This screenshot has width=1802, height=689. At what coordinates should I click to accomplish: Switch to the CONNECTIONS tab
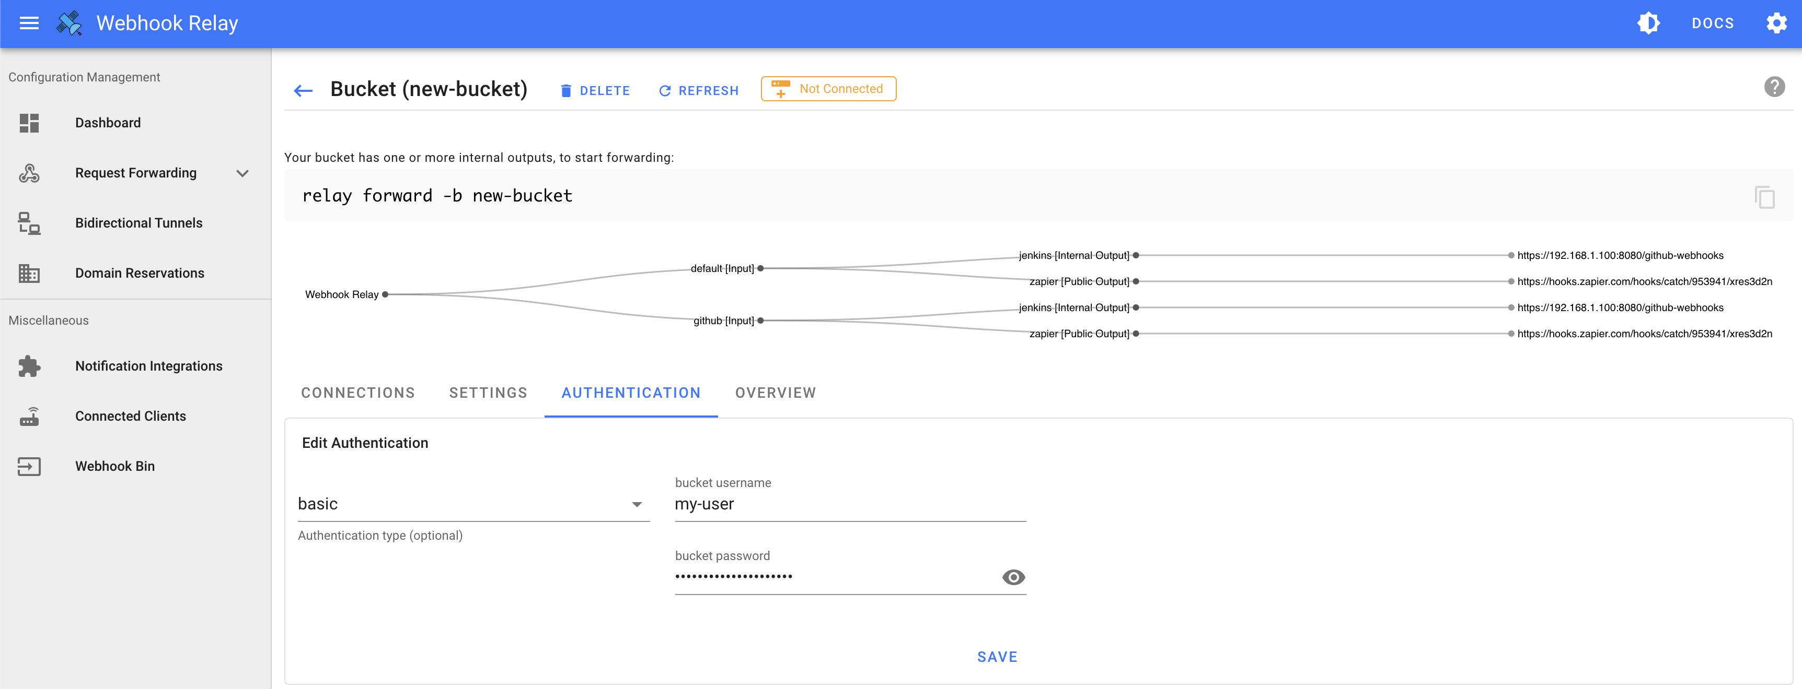[357, 393]
